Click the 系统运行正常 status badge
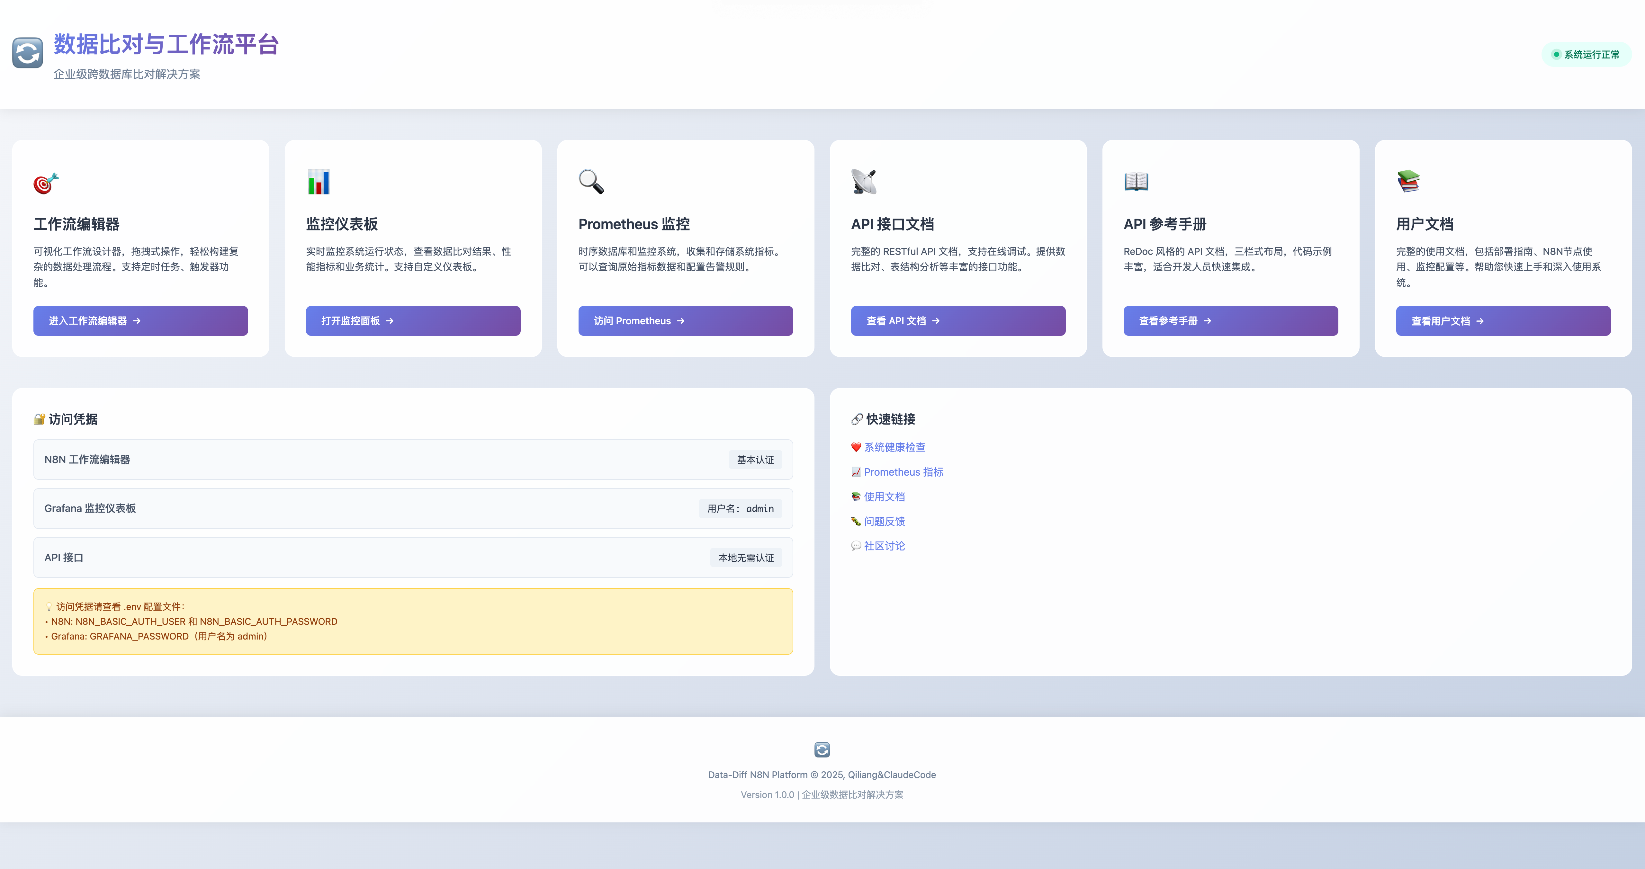The width and height of the screenshot is (1645, 869). click(x=1586, y=54)
